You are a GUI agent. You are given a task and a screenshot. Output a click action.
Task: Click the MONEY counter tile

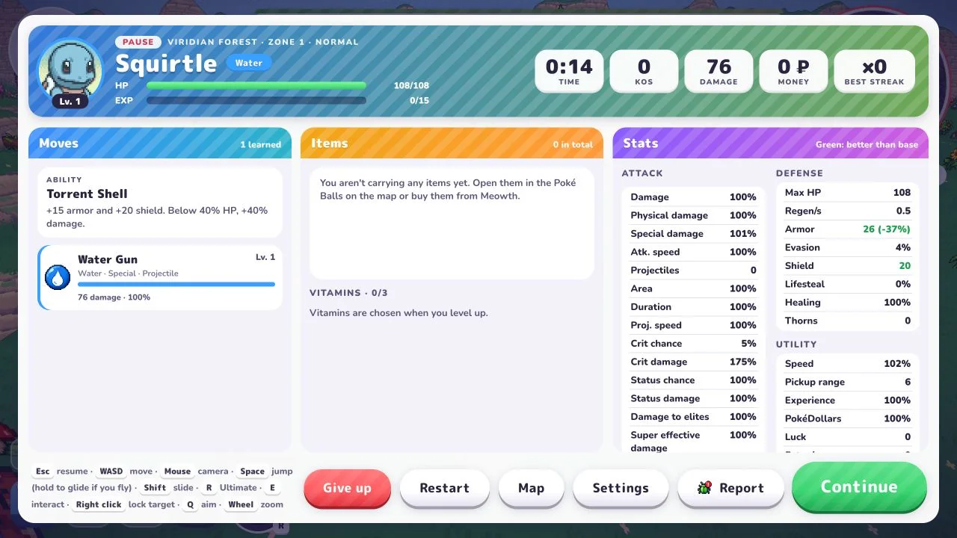793,72
